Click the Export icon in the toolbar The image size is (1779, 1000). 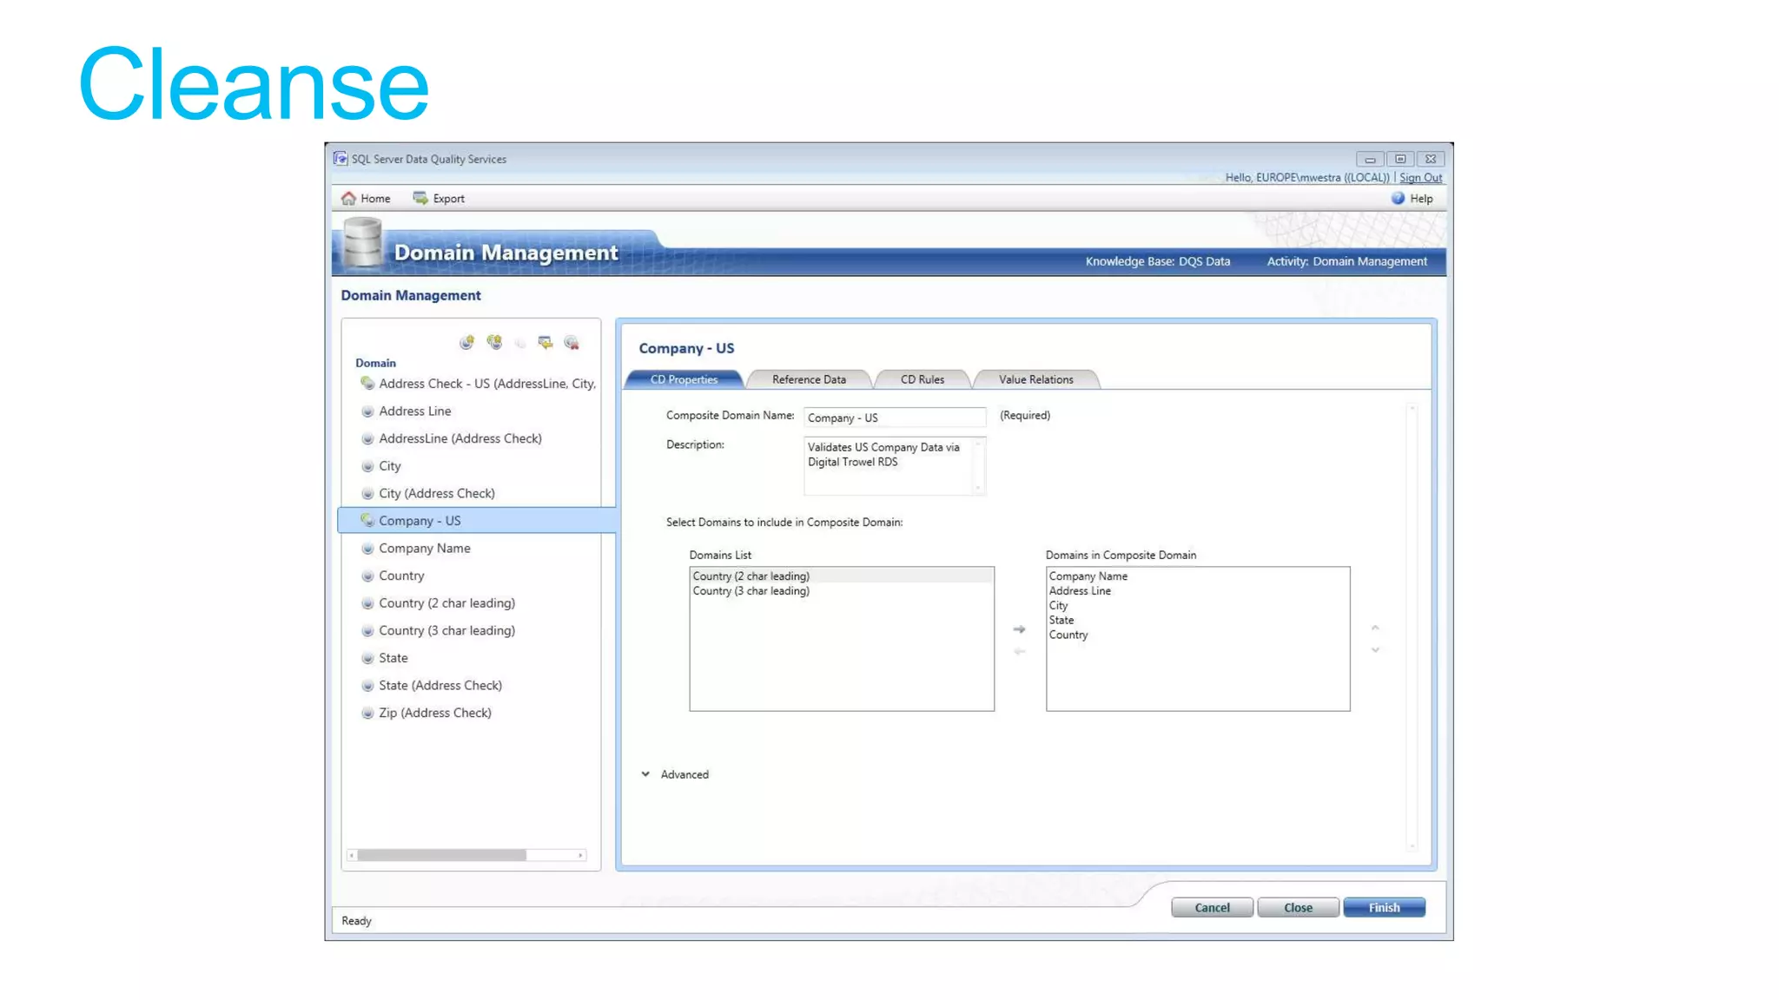(x=420, y=198)
